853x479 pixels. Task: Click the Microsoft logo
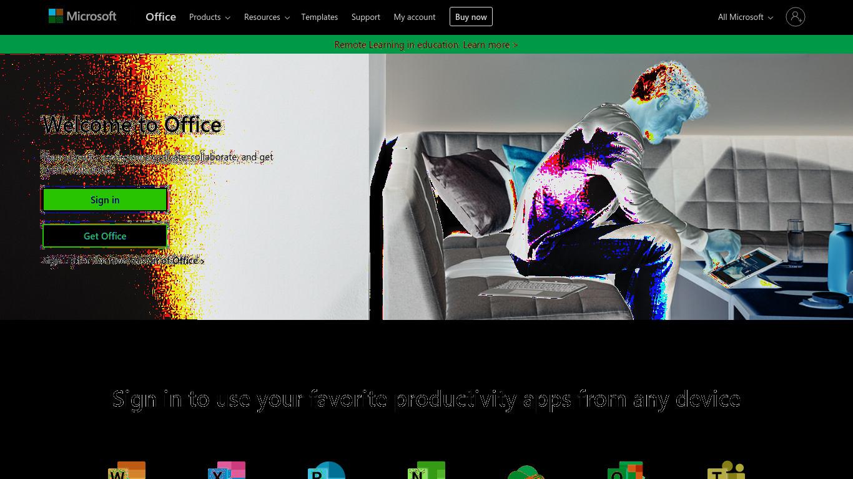tap(82, 17)
